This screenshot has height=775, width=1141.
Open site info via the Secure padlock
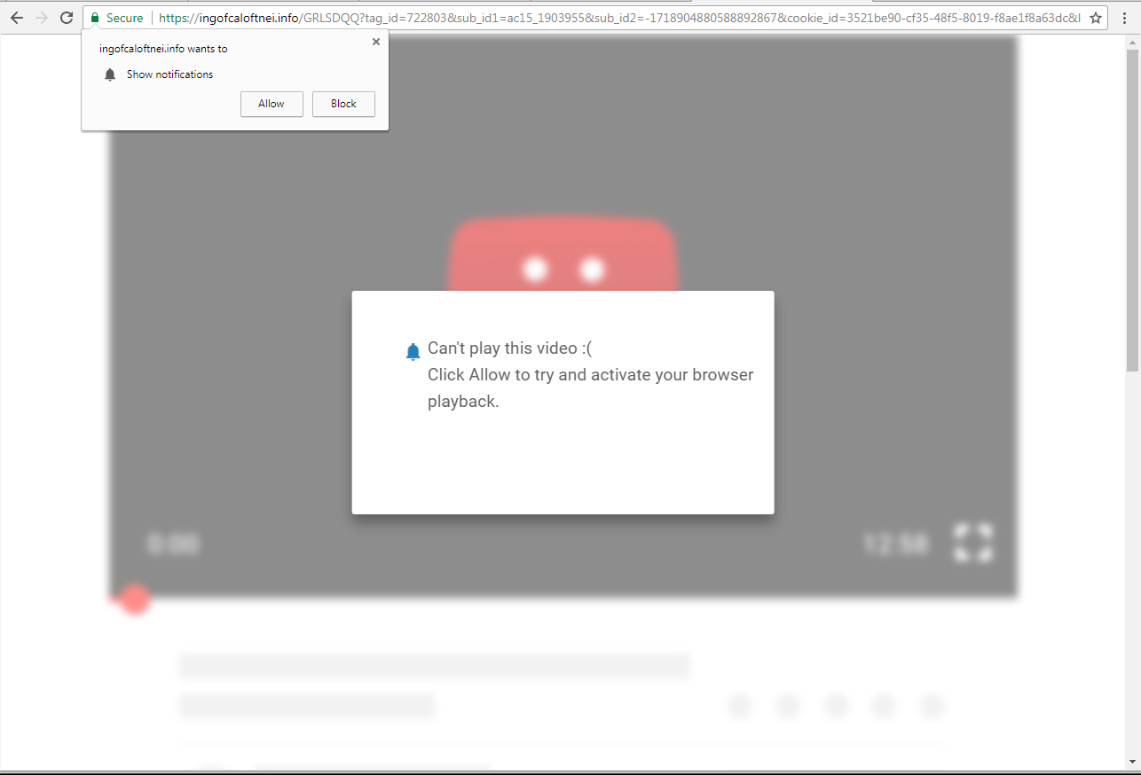coord(116,18)
